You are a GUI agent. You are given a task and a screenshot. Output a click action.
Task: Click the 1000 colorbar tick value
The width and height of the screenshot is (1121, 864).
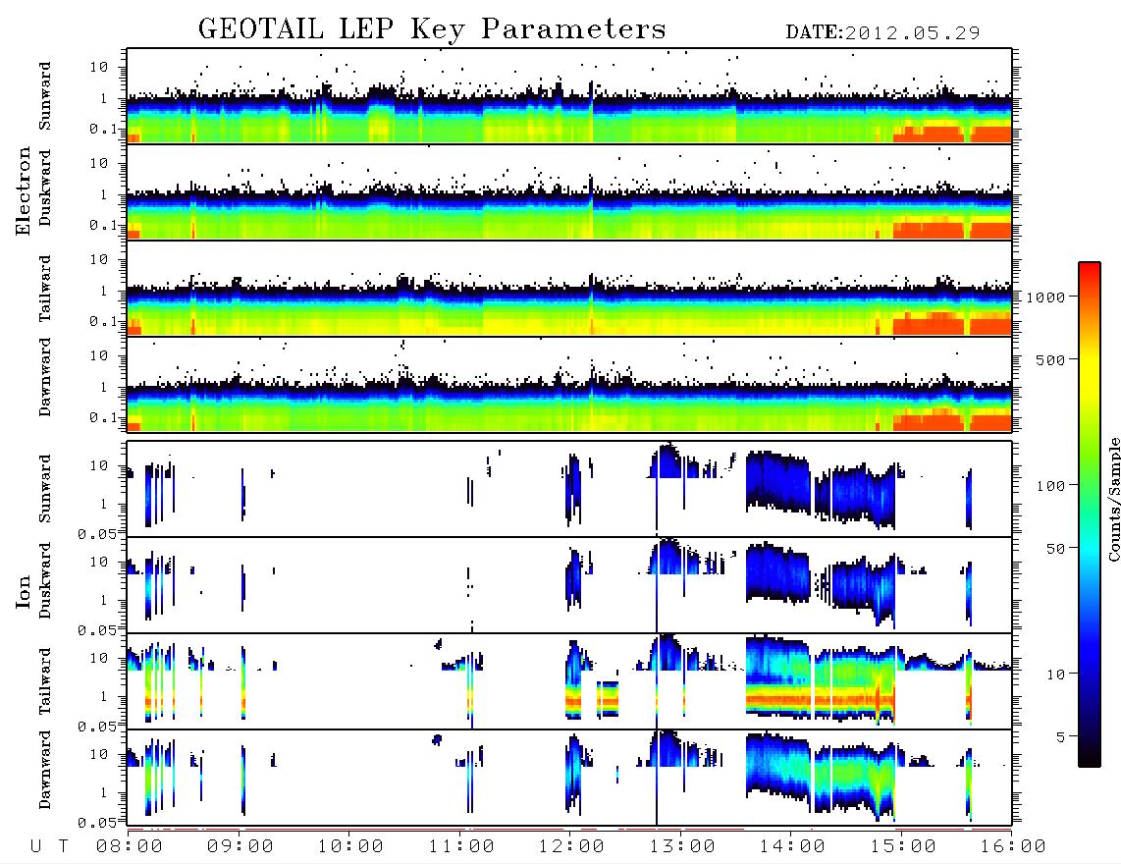point(1045,297)
